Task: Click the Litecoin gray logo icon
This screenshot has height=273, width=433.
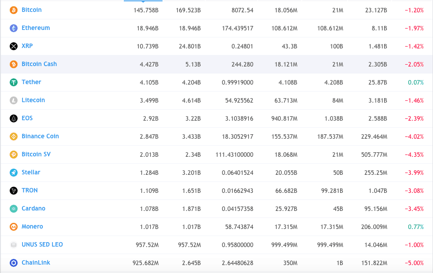Action: [x=14, y=100]
